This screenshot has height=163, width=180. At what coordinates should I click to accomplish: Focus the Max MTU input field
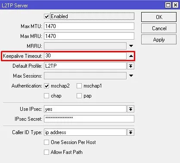click(89, 26)
